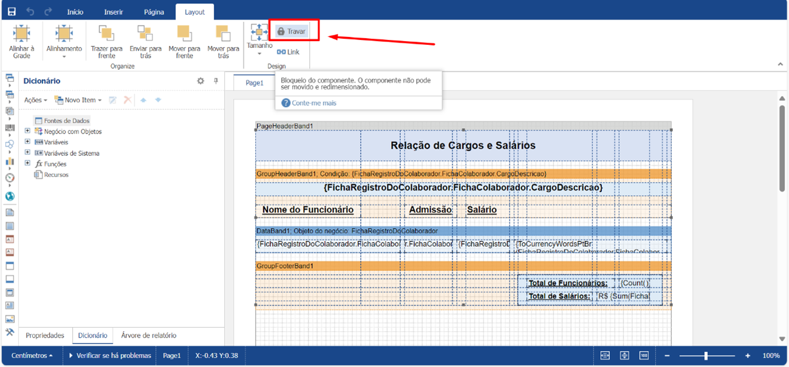Click Enviar para trás
Viewport: 789px width, 367px height.
(x=146, y=42)
